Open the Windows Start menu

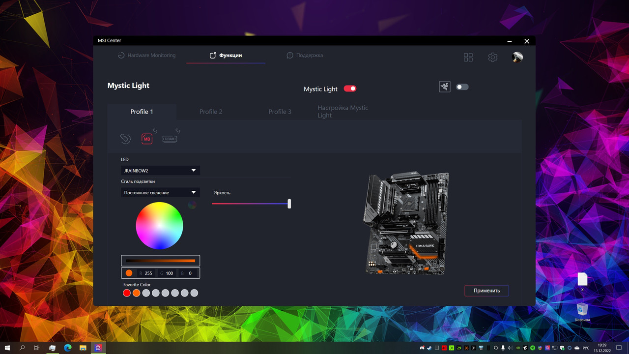7,348
